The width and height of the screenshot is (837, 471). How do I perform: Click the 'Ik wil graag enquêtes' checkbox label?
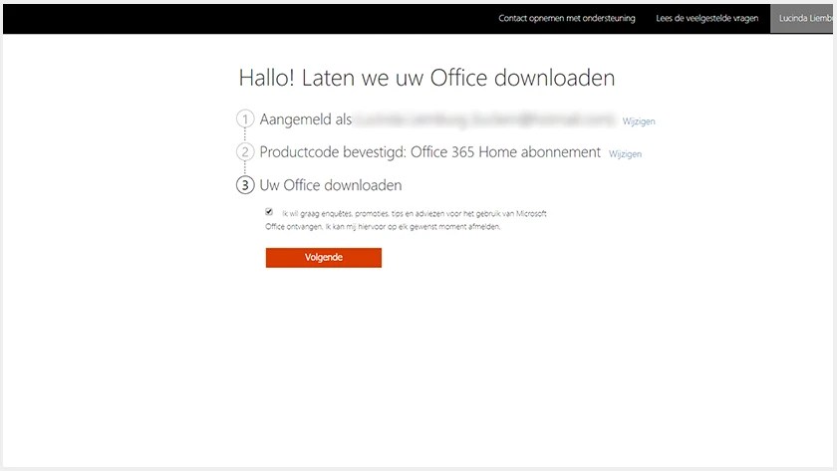[x=415, y=214]
